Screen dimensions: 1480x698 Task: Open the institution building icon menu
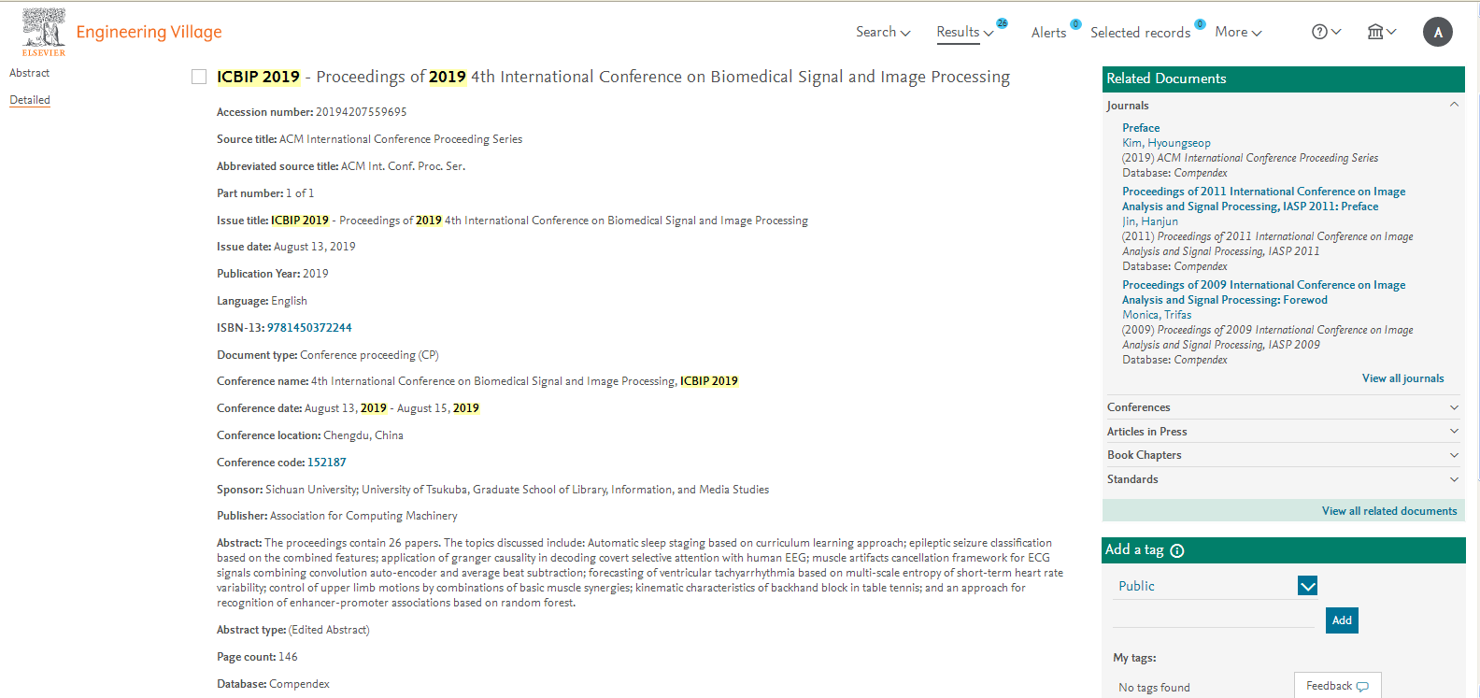pos(1381,32)
